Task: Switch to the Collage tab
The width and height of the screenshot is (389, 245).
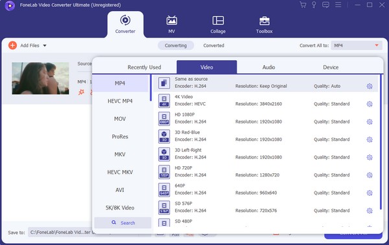Action: 218,25
